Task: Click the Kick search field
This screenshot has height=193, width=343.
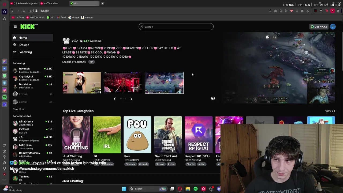Action: click(x=176, y=27)
